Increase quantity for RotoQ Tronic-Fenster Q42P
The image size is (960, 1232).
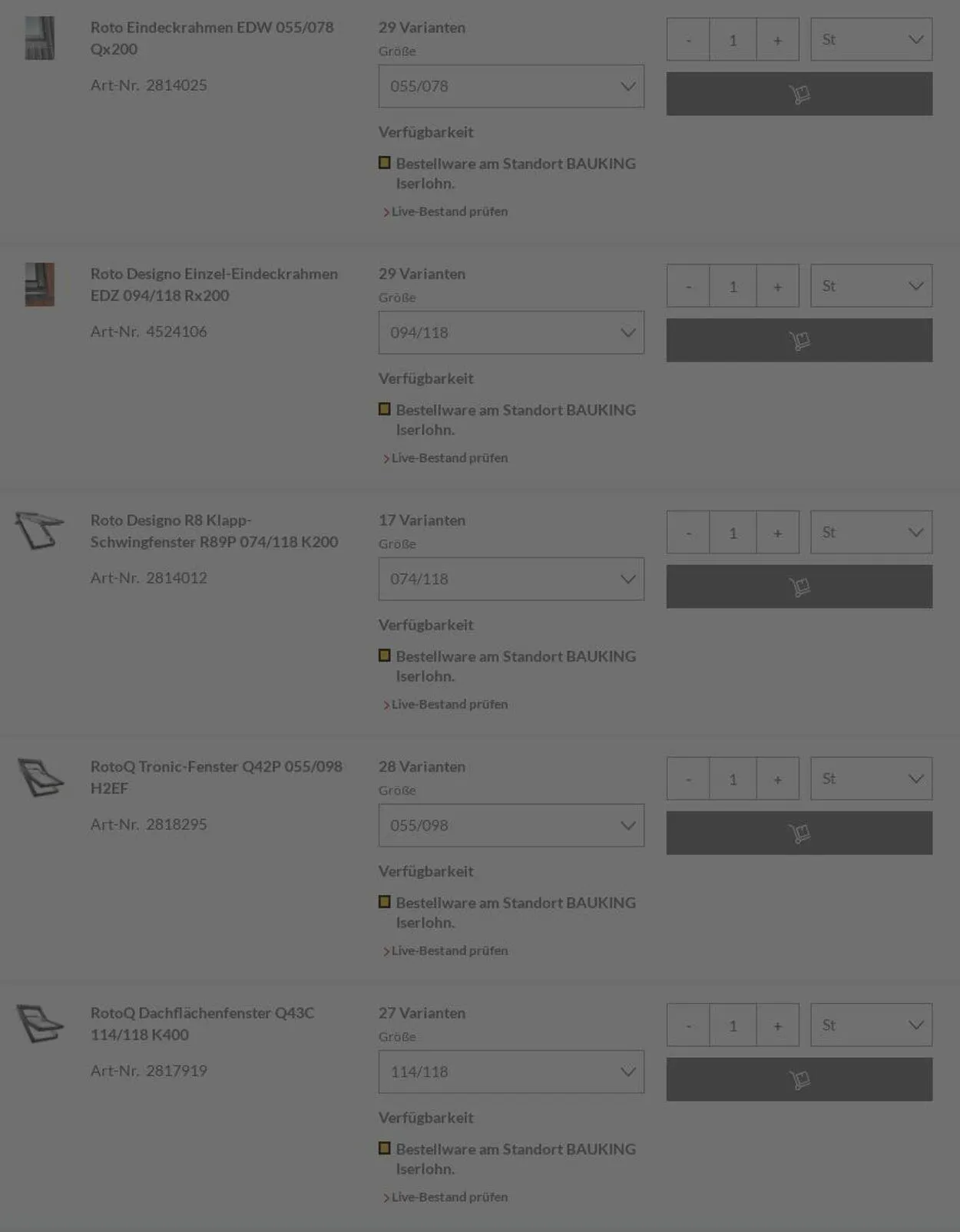[x=777, y=779]
